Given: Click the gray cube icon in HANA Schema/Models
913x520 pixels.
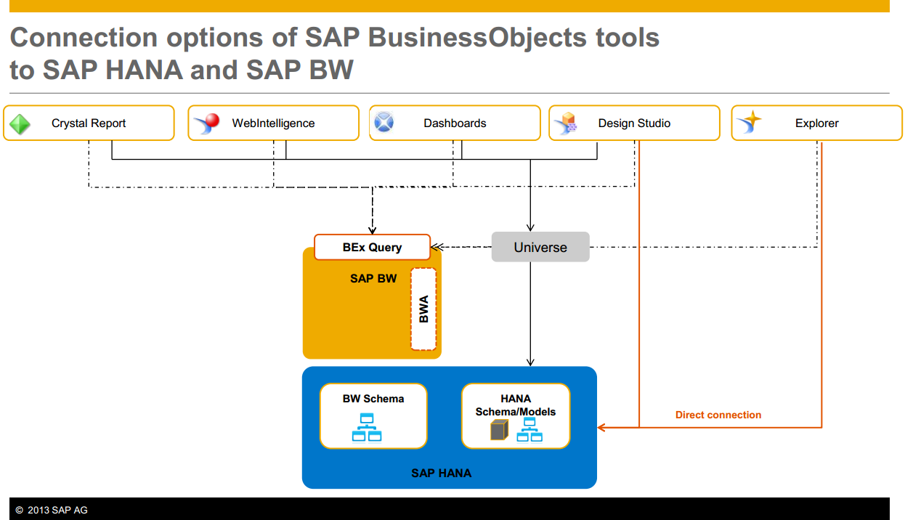Looking at the screenshot, I should click(498, 430).
